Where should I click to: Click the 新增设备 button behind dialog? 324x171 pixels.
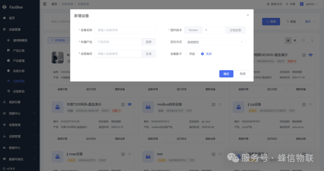point(59,40)
